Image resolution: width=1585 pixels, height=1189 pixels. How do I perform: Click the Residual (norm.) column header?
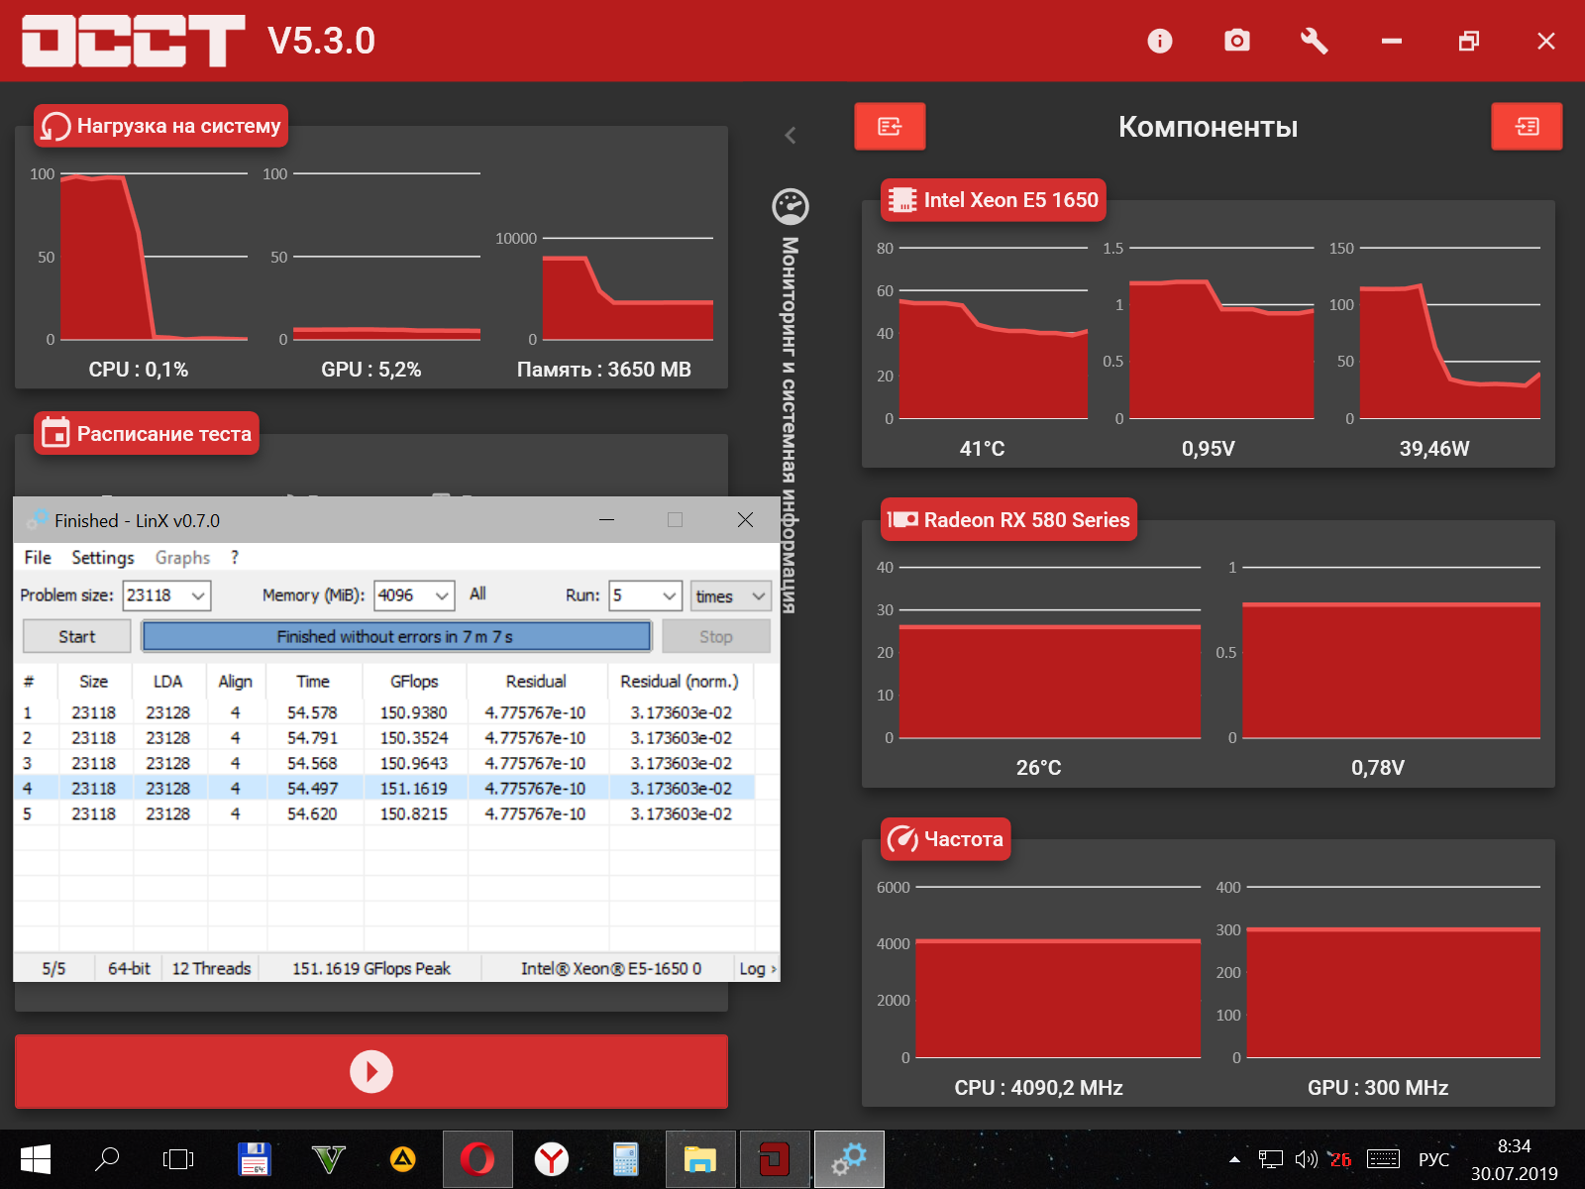pos(680,682)
